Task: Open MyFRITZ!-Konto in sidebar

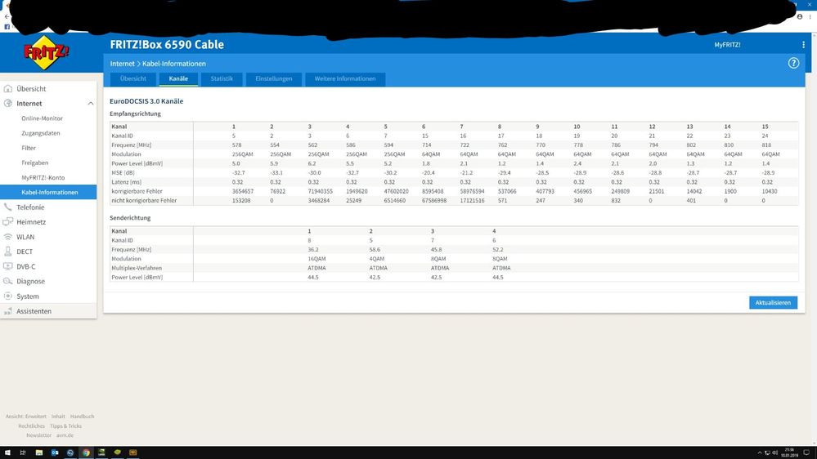Action: [43, 177]
